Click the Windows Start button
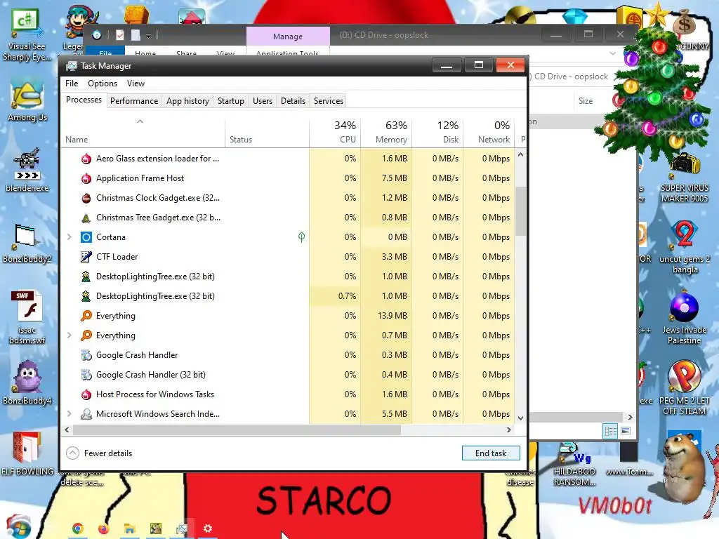This screenshot has width=719, height=539. click(18, 526)
